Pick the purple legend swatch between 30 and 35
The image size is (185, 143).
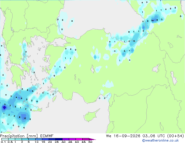(66, 139)
